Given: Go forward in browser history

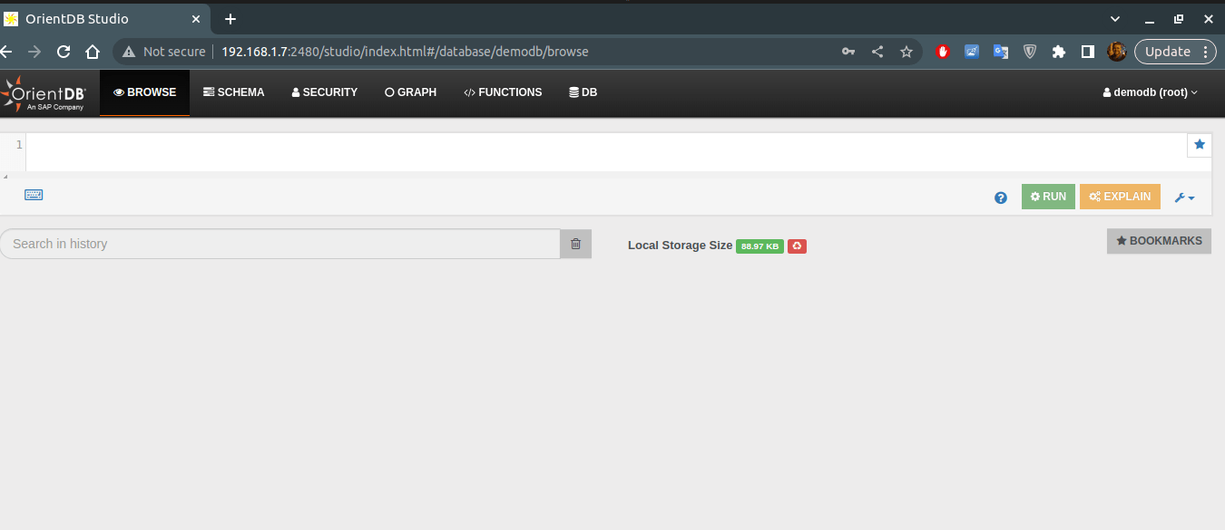Looking at the screenshot, I should coord(34,52).
